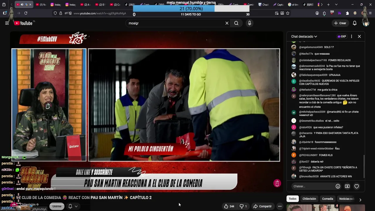
Task: Select Chilevisión filter chip
Action: click(309, 199)
